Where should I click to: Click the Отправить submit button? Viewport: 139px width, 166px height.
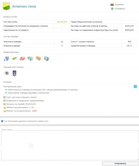click(x=120, y=164)
